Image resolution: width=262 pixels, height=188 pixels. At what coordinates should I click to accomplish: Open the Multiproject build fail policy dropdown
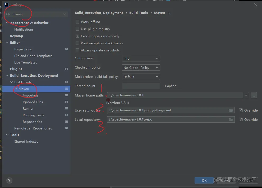click(x=141, y=77)
